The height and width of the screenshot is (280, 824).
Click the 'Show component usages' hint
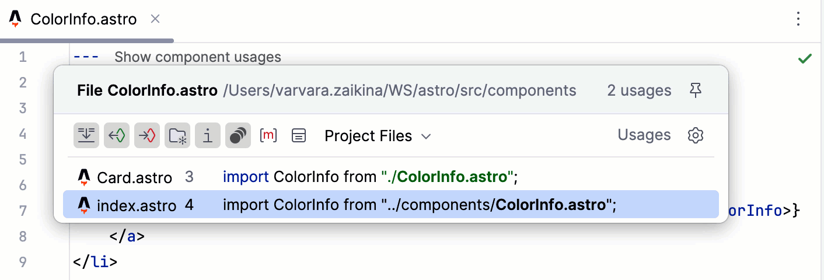pyautogui.click(x=198, y=57)
